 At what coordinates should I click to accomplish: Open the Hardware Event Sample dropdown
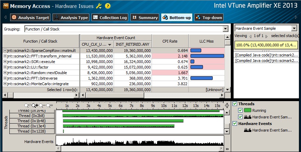click(294, 28)
